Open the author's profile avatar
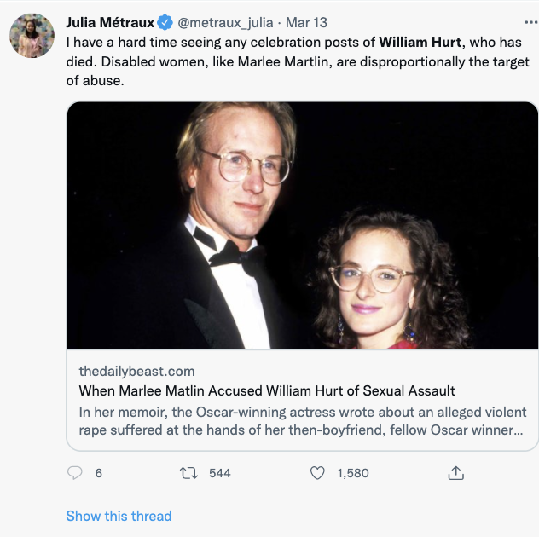The height and width of the screenshot is (537, 539). click(32, 36)
